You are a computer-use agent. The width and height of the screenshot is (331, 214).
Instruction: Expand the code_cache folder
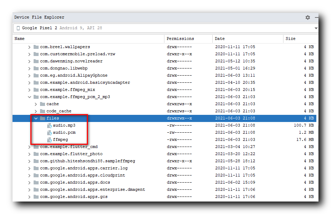[x=36, y=111]
